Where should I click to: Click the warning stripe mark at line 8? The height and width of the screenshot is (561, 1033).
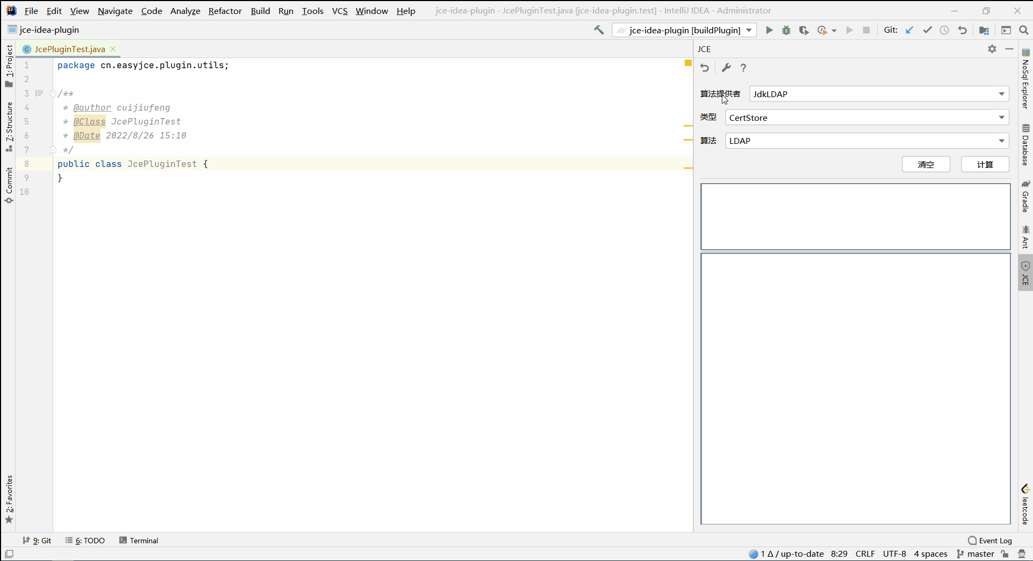(688, 168)
